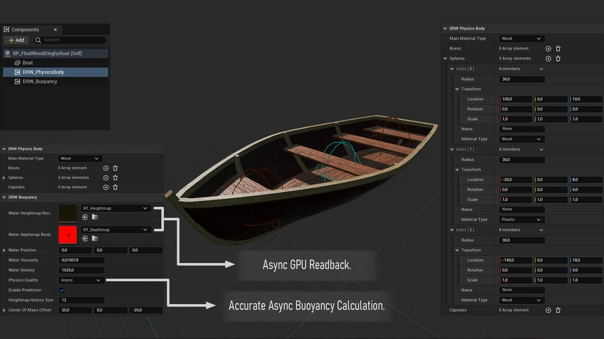Select the Boat mesh component

pos(27,63)
